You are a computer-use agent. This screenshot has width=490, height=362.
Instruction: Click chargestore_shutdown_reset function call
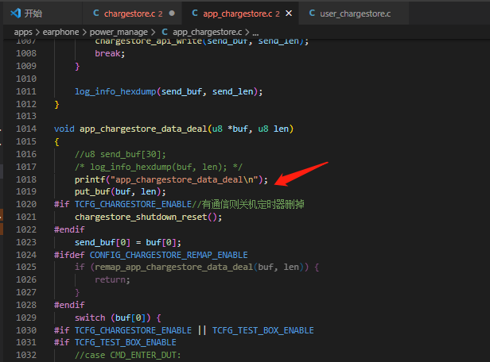141,217
